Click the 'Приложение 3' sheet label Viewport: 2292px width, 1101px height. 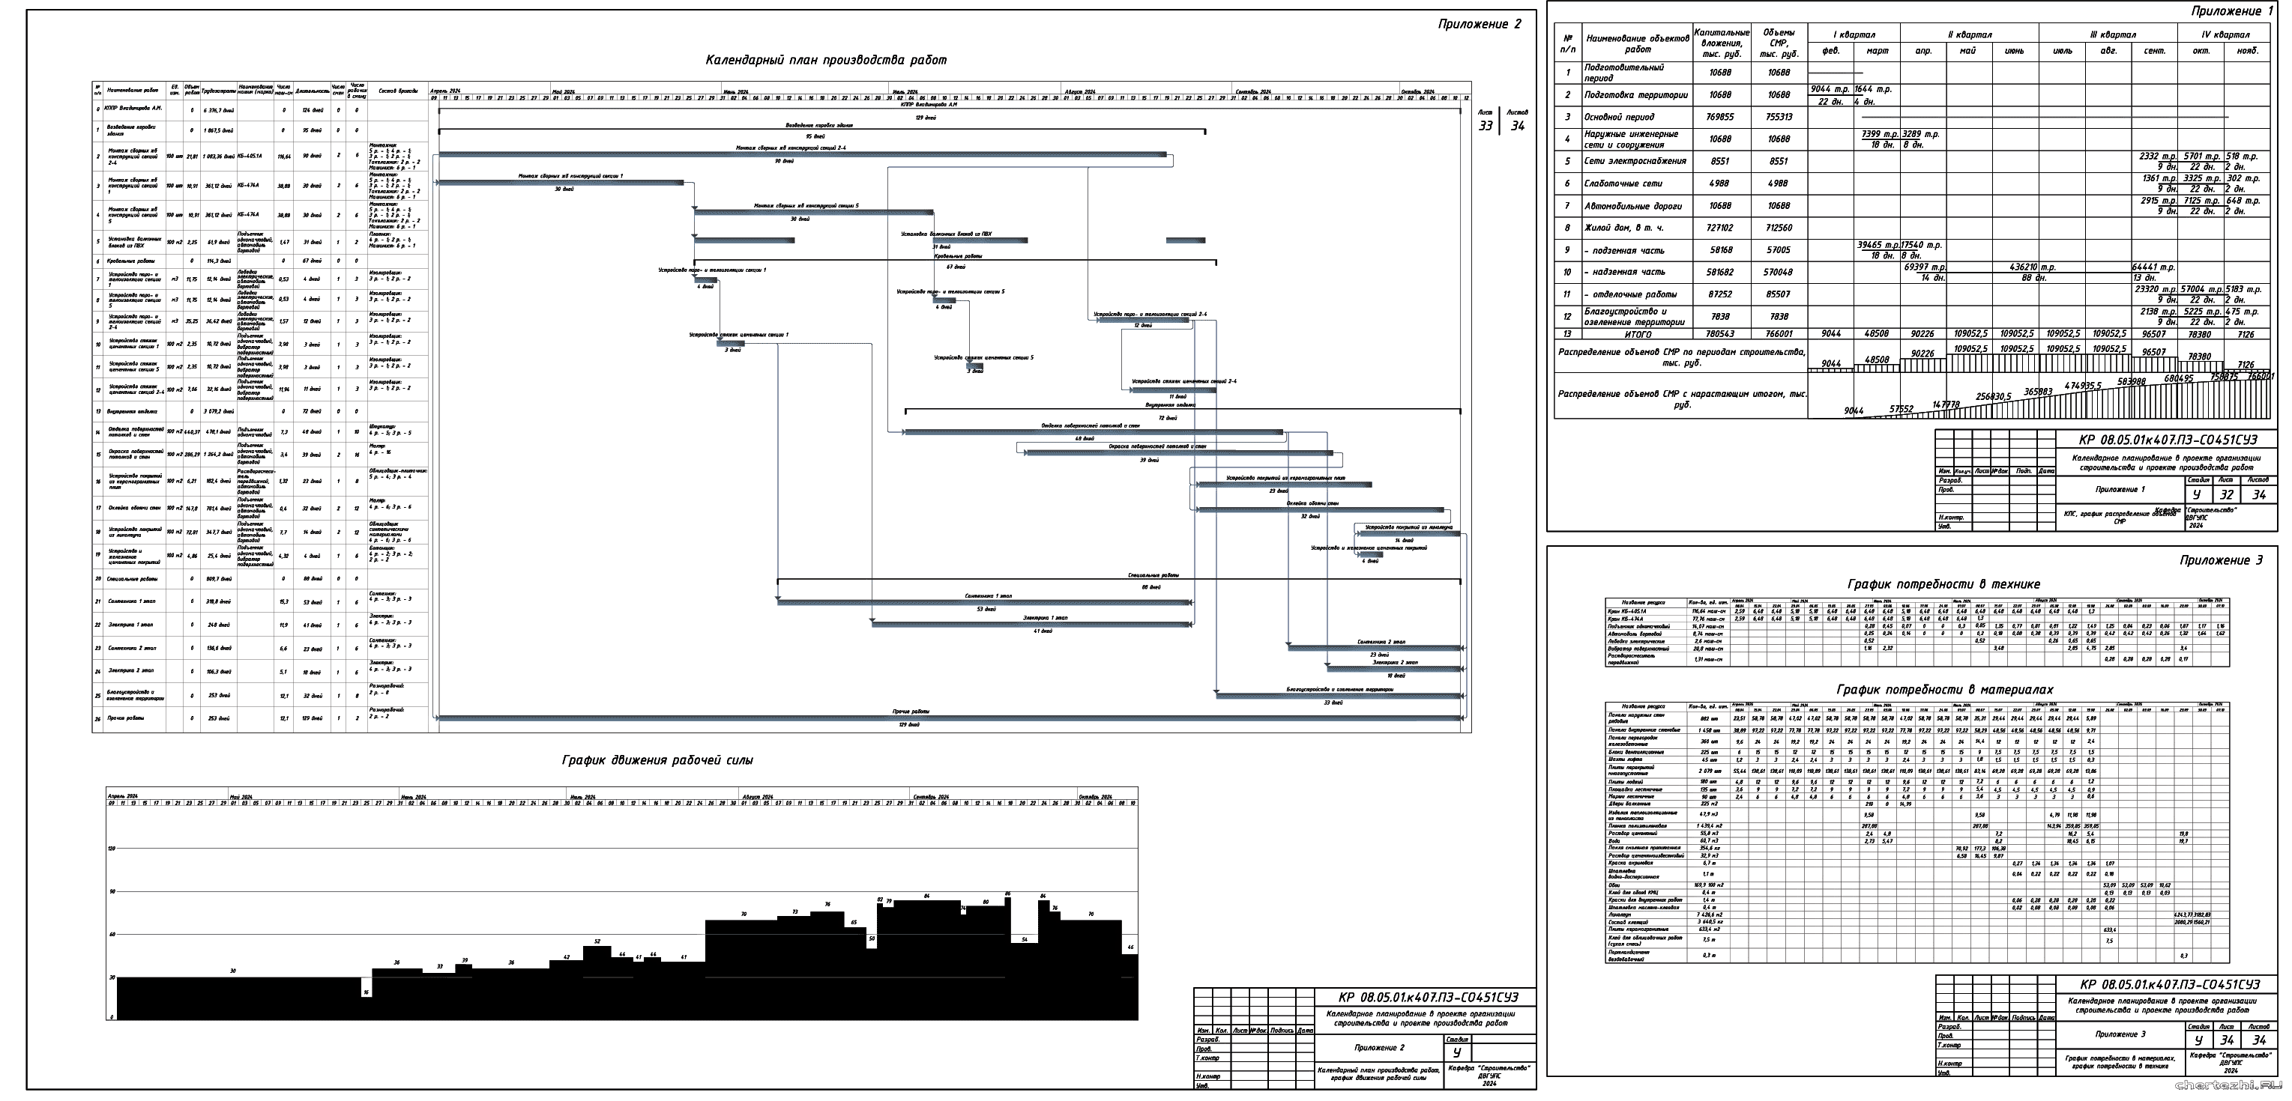[x=2220, y=560]
